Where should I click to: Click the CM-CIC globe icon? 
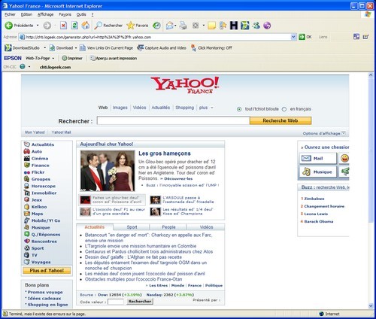23,67
